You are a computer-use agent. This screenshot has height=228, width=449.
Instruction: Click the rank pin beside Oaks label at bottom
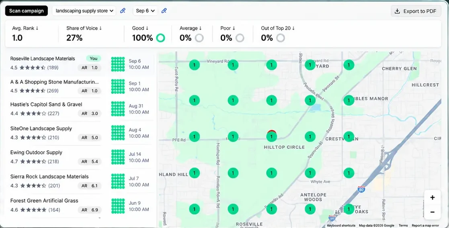pos(349,209)
